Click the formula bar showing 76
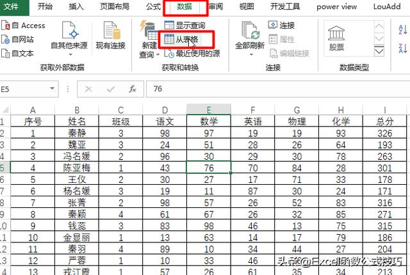 [278, 89]
